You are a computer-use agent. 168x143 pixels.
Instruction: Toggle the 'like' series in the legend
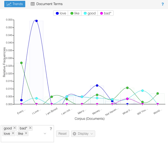(x=75, y=13)
